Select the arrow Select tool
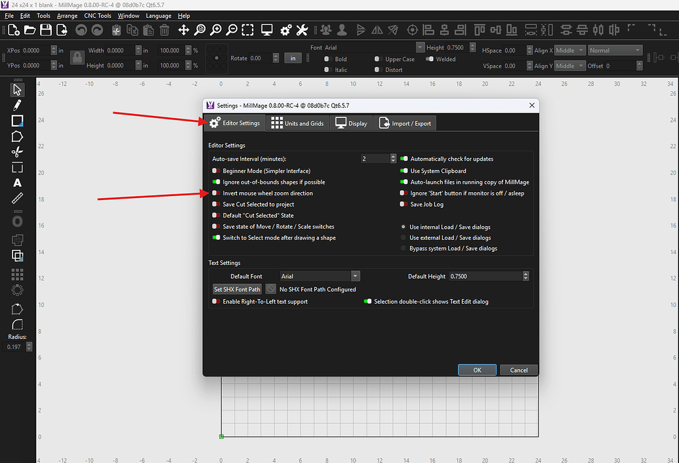Viewport: 679px width, 463px height. click(x=17, y=90)
